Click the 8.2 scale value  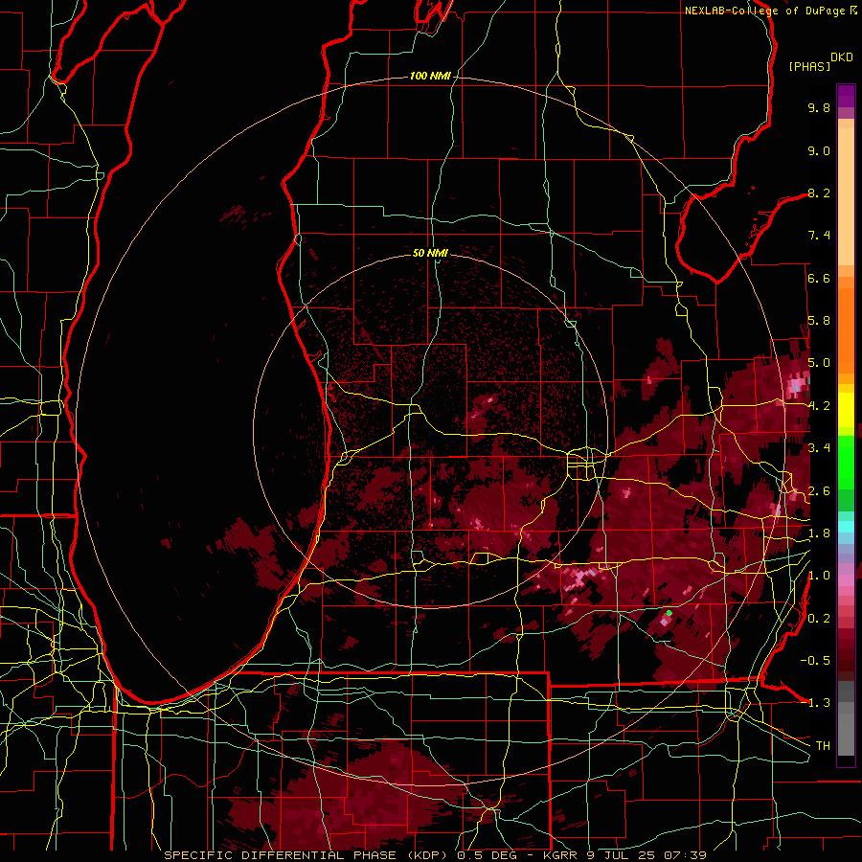tap(819, 193)
